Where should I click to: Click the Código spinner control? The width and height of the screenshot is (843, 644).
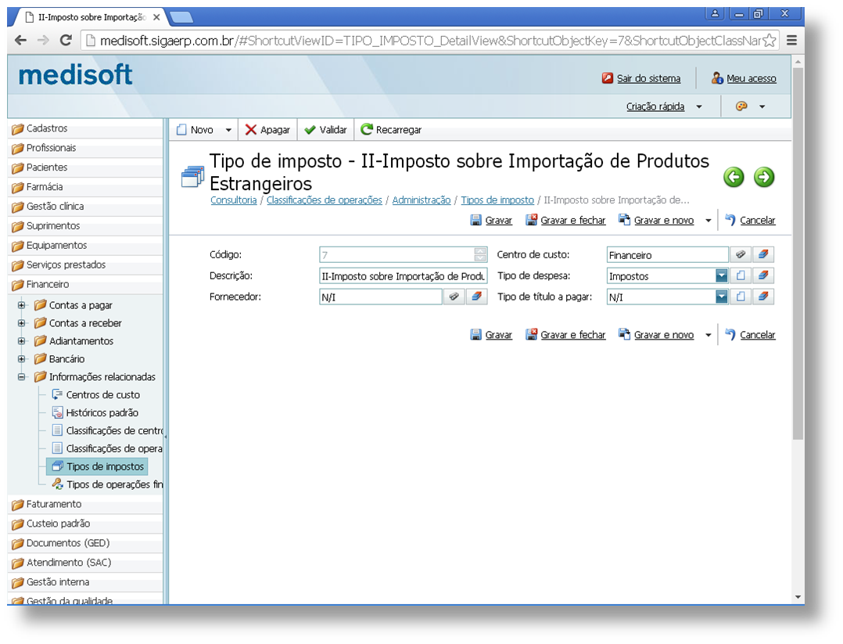481,254
